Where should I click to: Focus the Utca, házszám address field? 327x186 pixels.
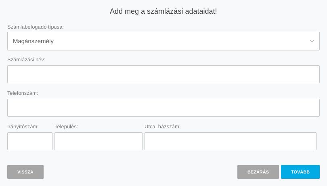231,141
